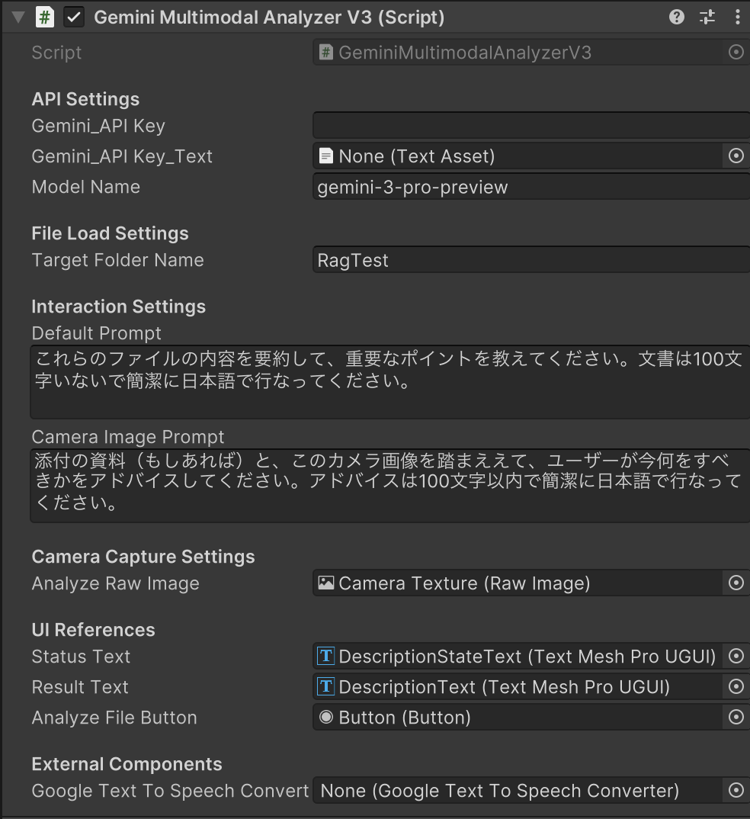Open the component presets slider icon

pyautogui.click(x=707, y=17)
